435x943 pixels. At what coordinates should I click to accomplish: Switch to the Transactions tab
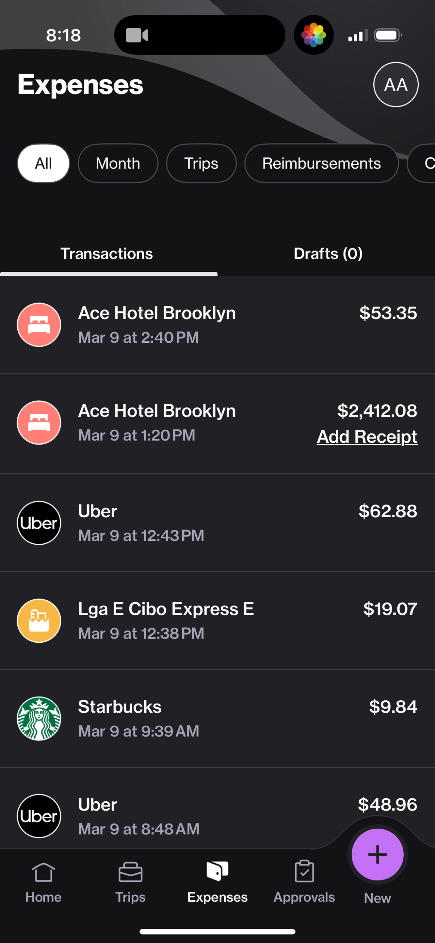(107, 254)
